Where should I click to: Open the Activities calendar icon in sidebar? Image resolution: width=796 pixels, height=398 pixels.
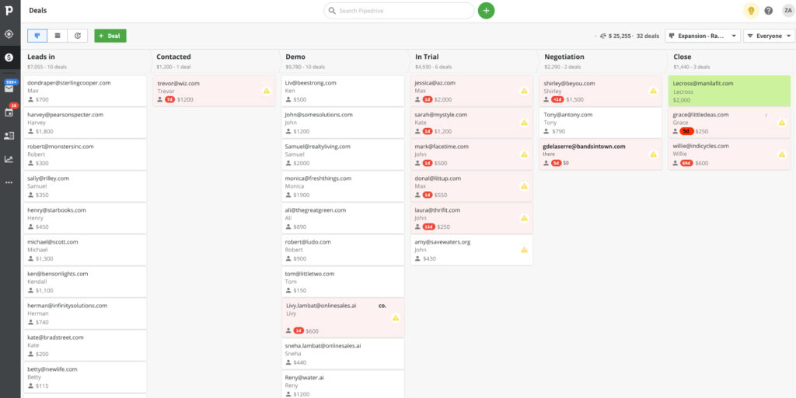click(9, 112)
